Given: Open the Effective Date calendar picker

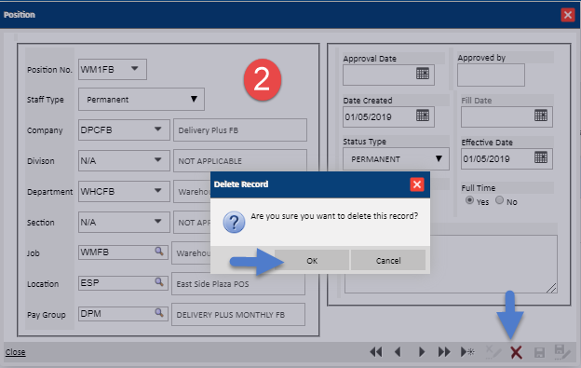Looking at the screenshot, I should (541, 157).
